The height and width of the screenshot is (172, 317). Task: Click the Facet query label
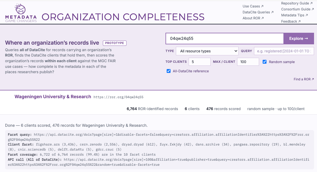[20, 135]
